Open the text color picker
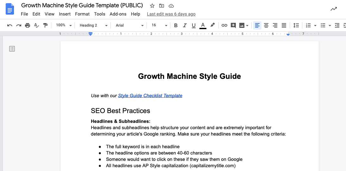 (203, 25)
